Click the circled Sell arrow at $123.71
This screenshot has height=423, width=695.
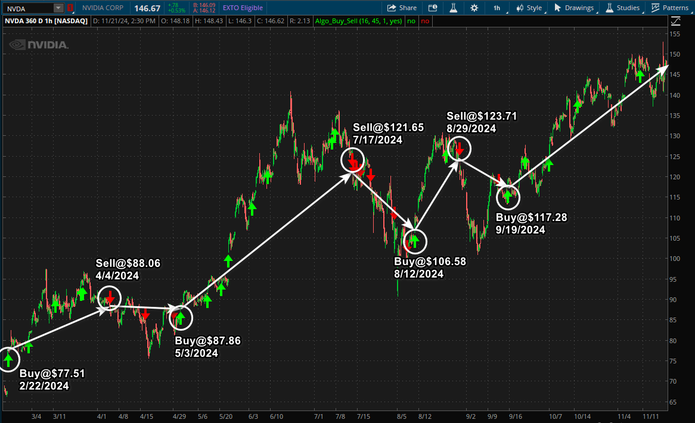tap(460, 148)
